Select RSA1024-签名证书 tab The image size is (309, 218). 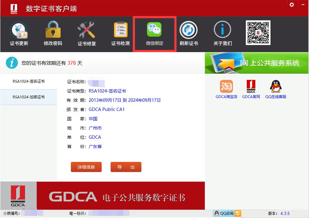point(29,81)
